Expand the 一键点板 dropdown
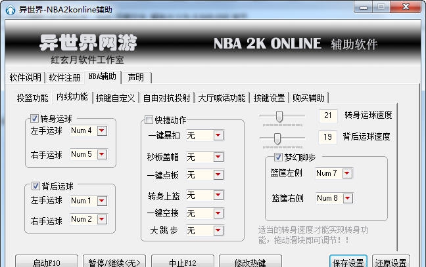The image size is (426, 267). click(218, 175)
